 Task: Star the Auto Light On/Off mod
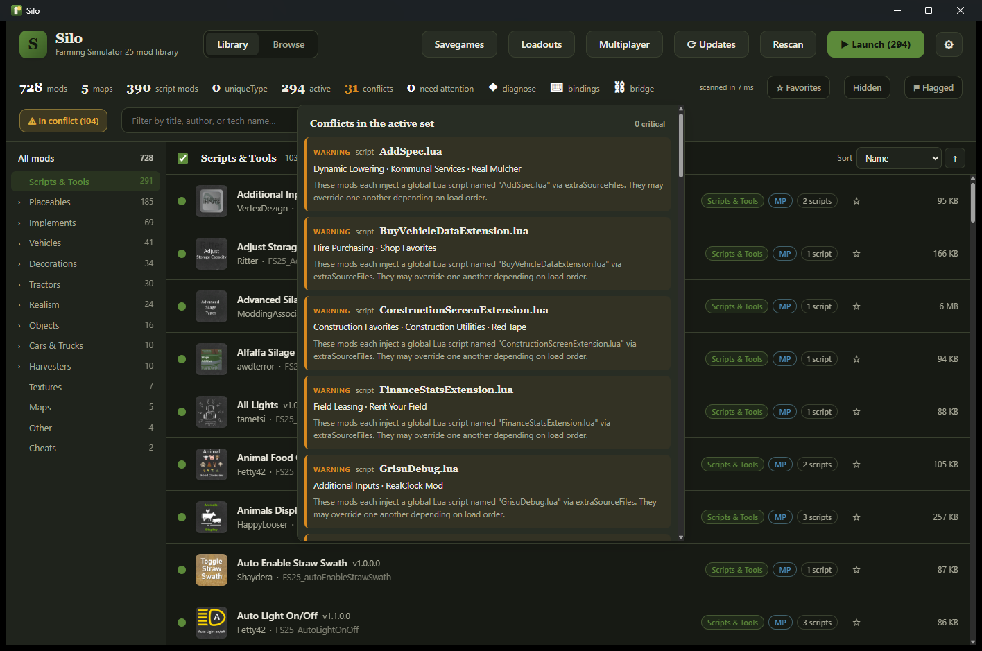tap(856, 623)
